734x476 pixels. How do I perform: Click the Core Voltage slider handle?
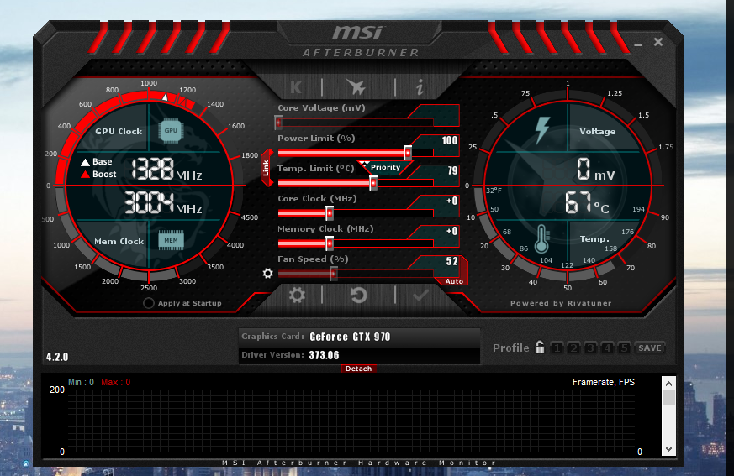pos(278,123)
